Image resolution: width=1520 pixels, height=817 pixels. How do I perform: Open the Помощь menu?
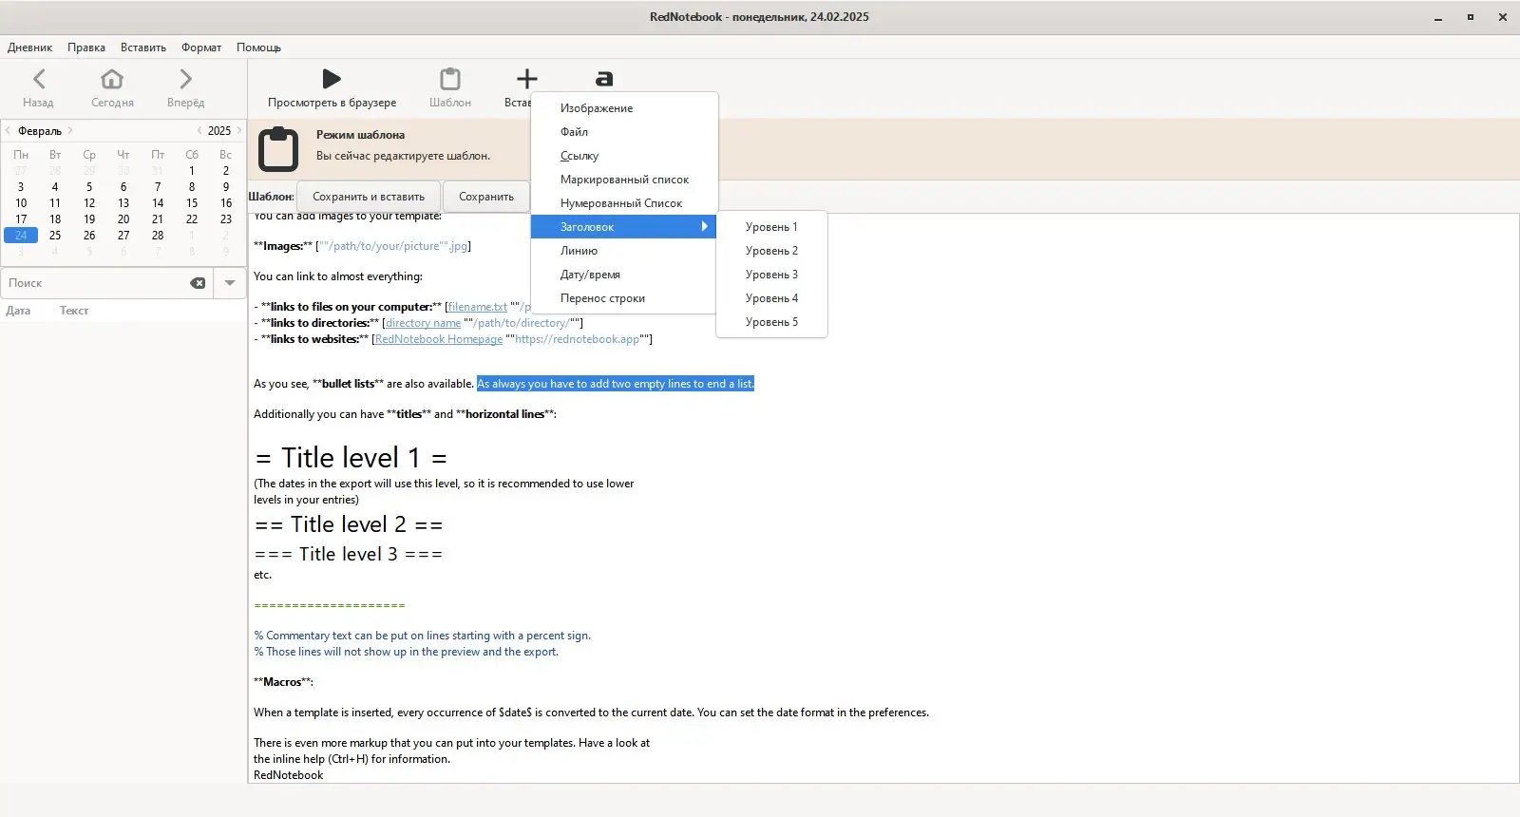(x=258, y=47)
